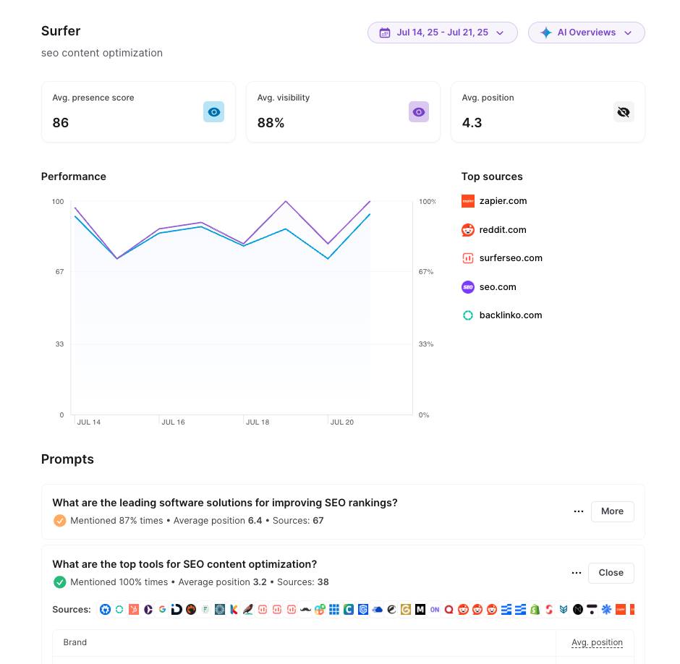Screen dimensions: 680x664
Task: Collapse the SEO content optimization prompt with Close
Action: (611, 573)
